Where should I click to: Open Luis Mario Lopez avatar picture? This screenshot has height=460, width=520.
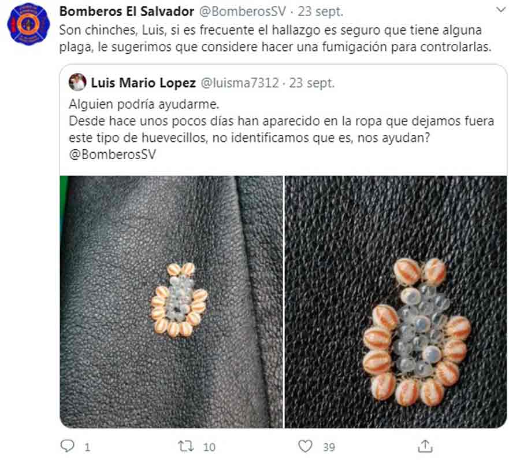(77, 82)
